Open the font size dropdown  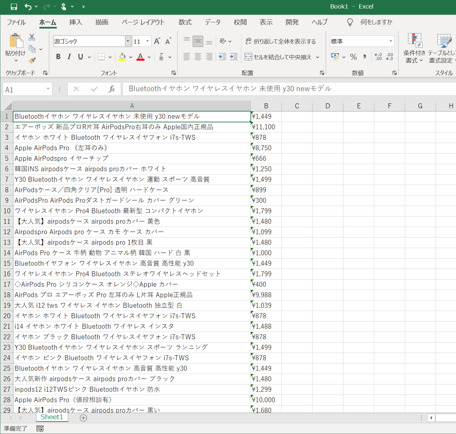point(148,41)
